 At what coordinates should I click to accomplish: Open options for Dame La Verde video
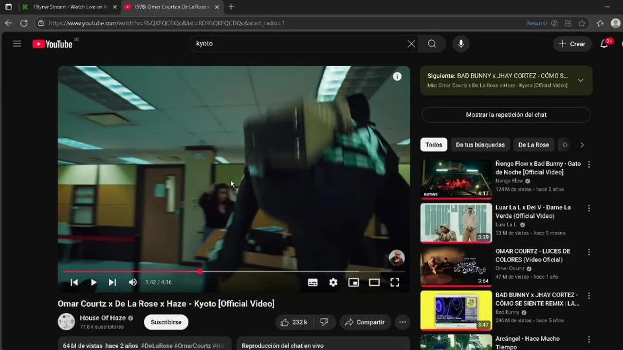click(589, 209)
